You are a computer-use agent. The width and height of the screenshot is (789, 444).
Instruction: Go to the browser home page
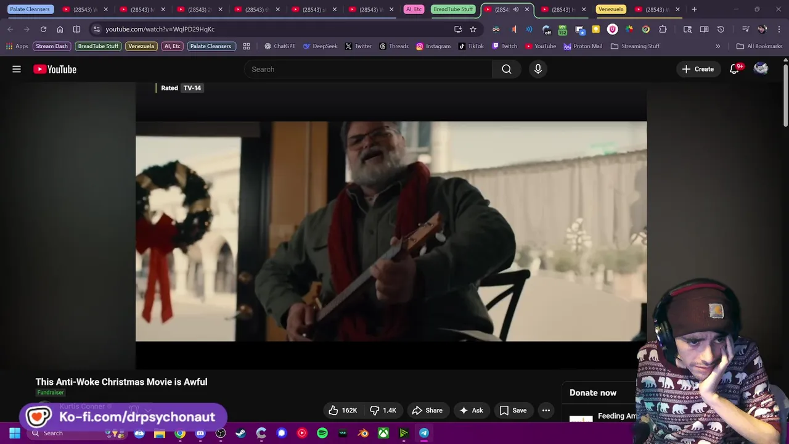click(60, 29)
